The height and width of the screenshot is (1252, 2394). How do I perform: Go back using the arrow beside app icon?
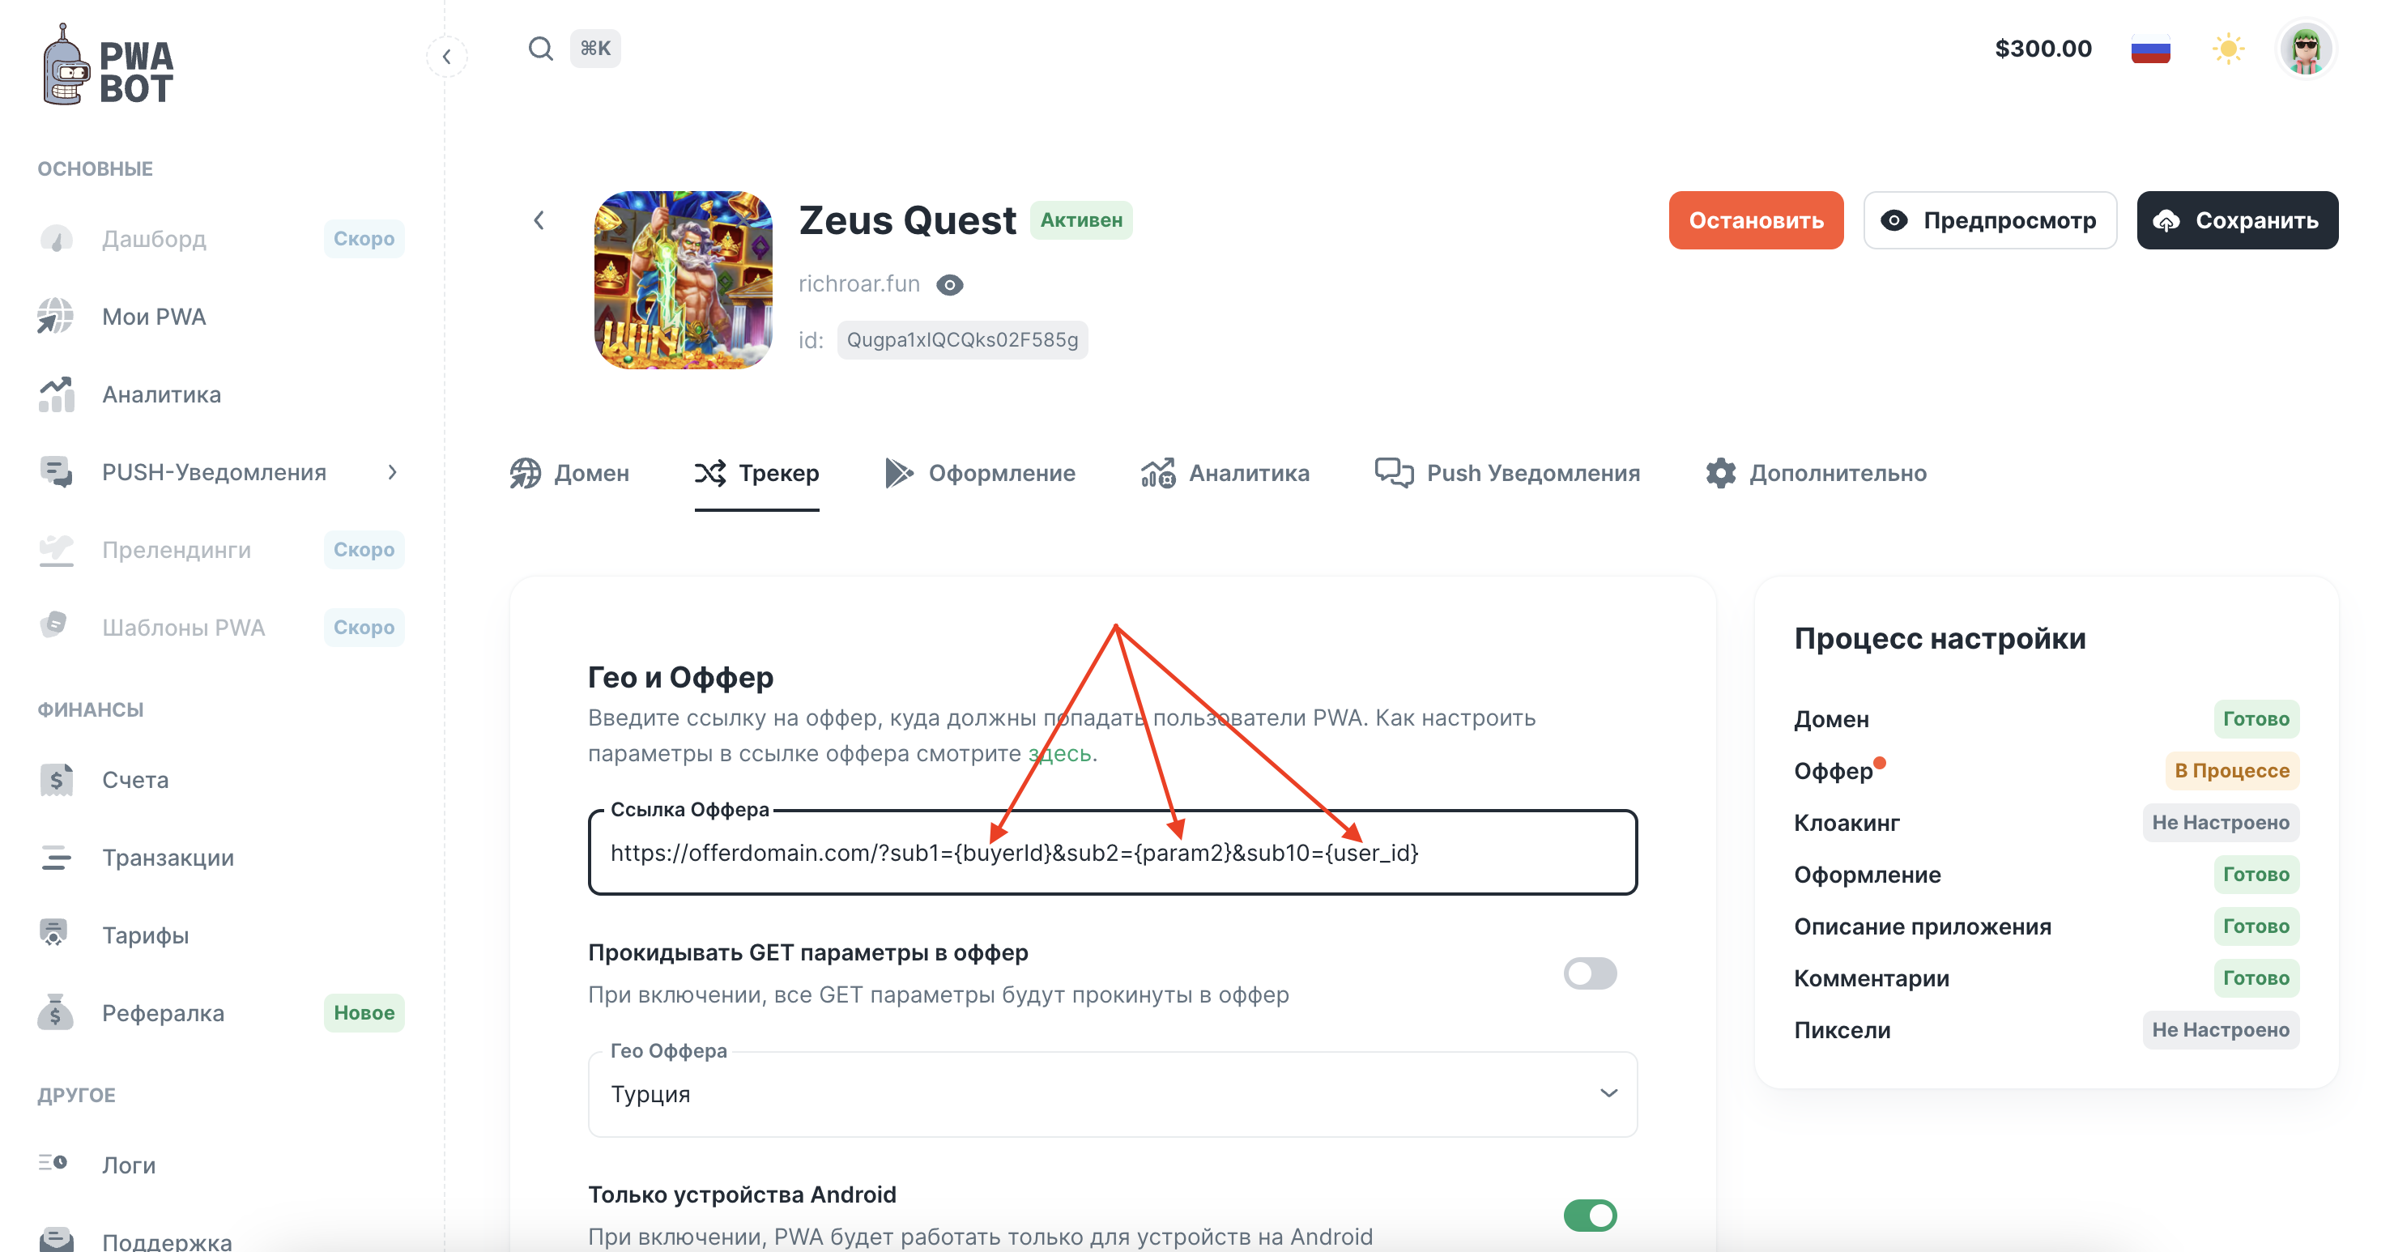pos(539,220)
